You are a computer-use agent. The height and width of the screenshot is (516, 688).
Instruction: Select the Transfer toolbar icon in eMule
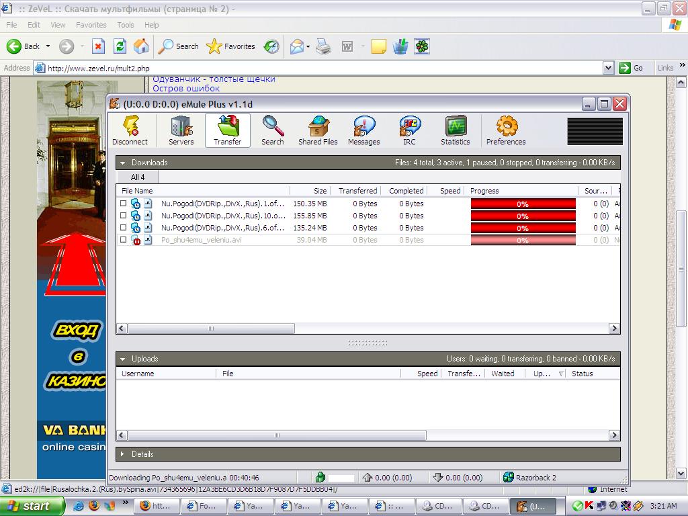(227, 130)
